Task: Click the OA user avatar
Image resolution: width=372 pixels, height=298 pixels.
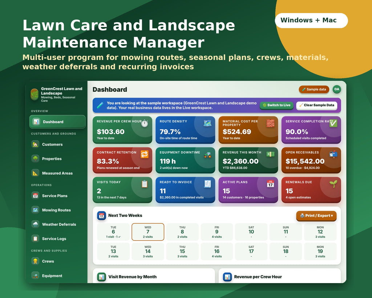Action: click(337, 90)
